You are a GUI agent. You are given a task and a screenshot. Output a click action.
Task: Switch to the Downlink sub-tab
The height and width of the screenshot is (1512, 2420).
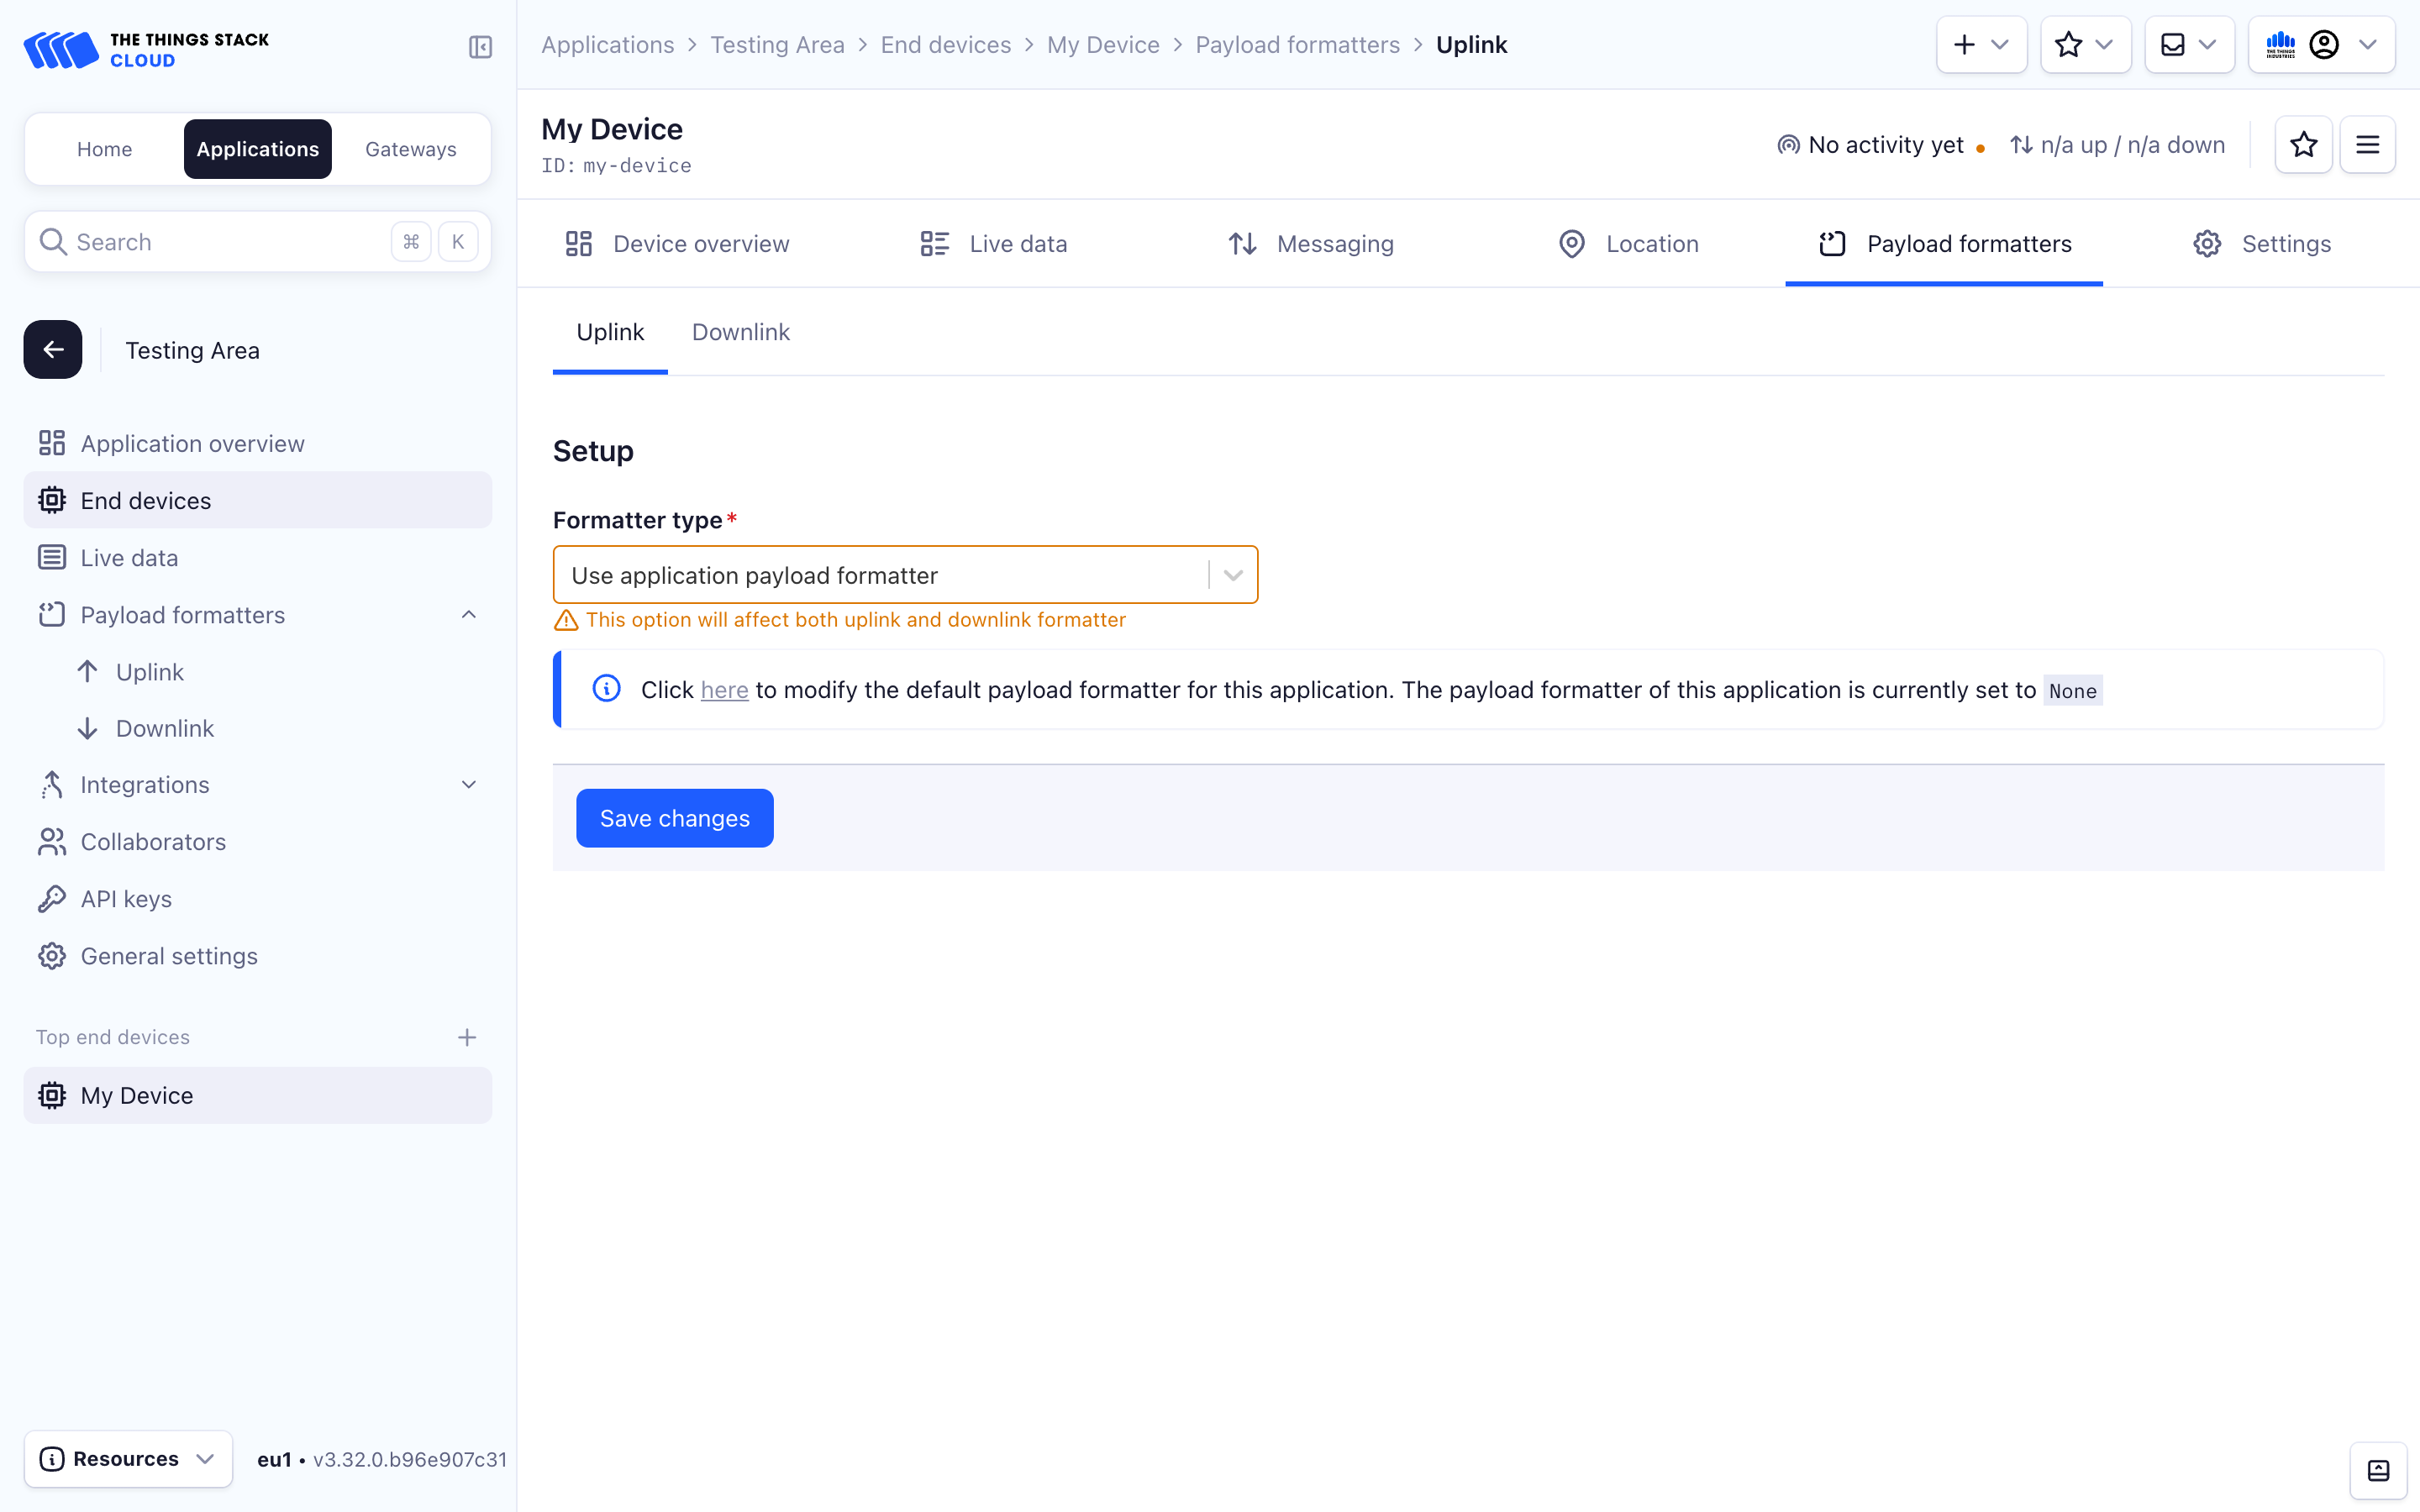pos(740,332)
